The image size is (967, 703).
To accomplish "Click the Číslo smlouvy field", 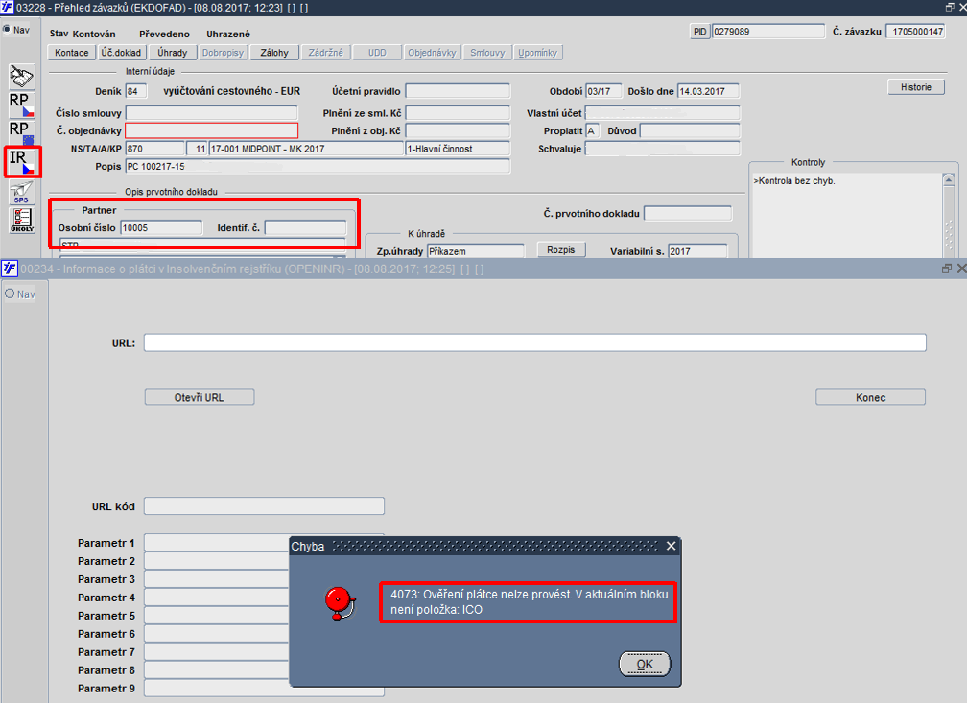I will click(211, 113).
